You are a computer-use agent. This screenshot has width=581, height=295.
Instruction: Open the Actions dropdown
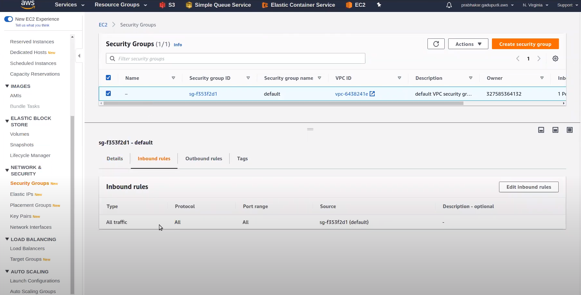(x=468, y=44)
